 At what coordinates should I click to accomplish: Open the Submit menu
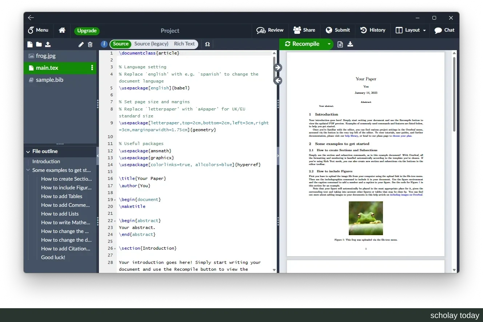(x=338, y=30)
